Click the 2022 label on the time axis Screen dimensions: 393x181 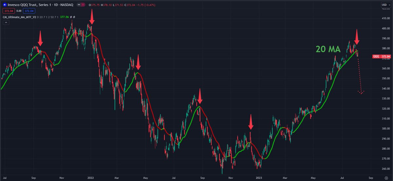click(x=91, y=178)
